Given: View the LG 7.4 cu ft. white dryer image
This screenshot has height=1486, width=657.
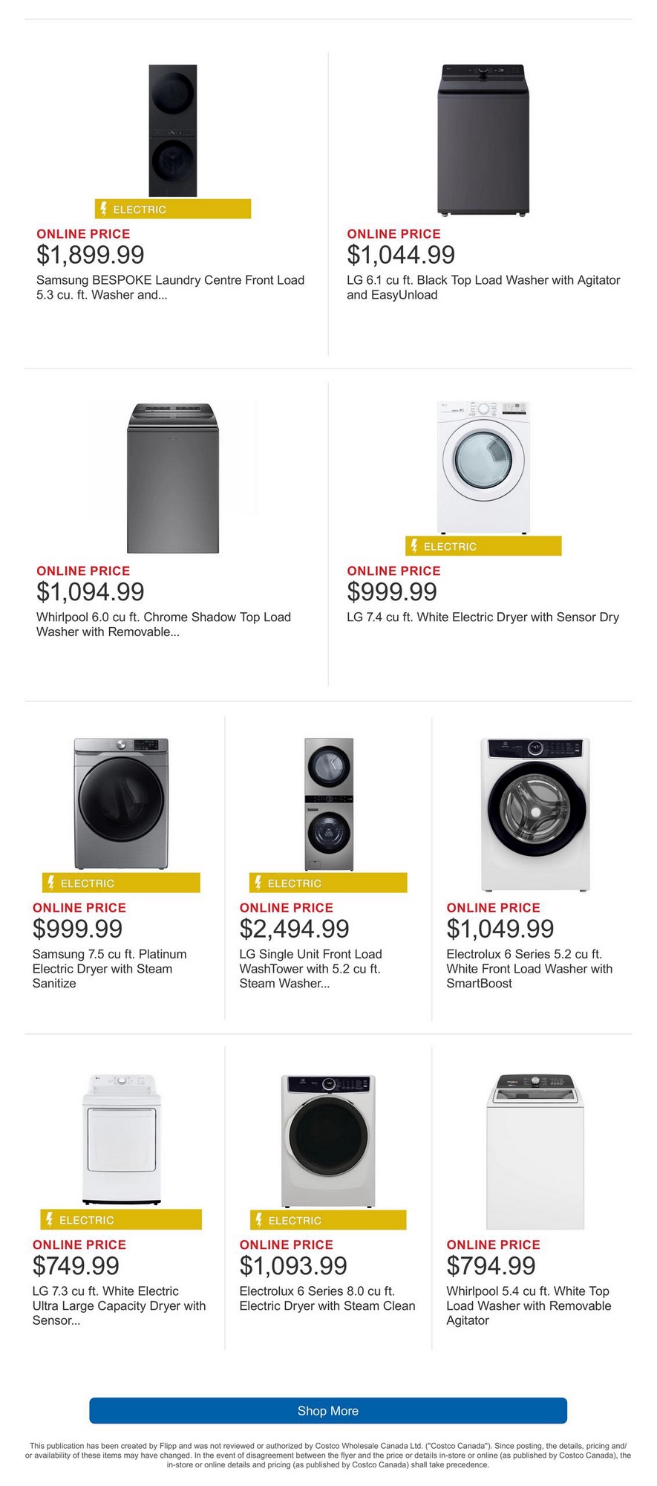Looking at the screenshot, I should 484,467.
